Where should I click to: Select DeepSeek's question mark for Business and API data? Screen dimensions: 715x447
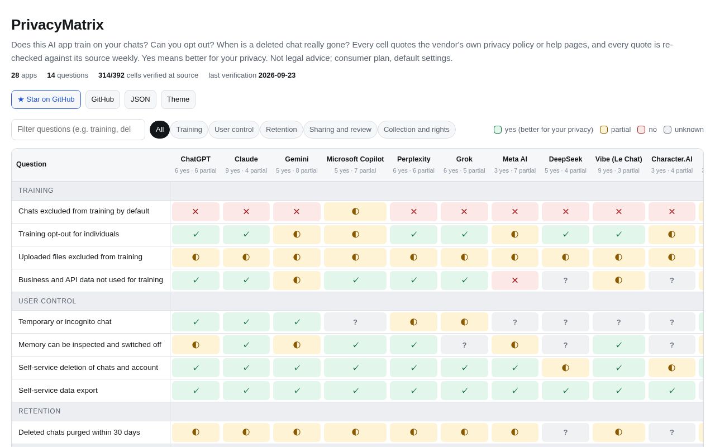[x=565, y=280]
